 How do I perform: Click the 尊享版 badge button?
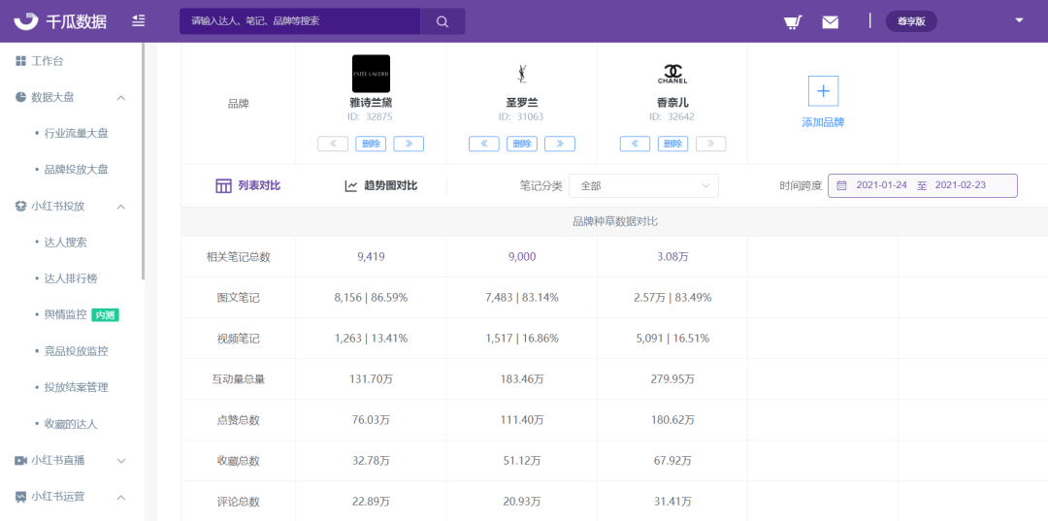click(911, 21)
